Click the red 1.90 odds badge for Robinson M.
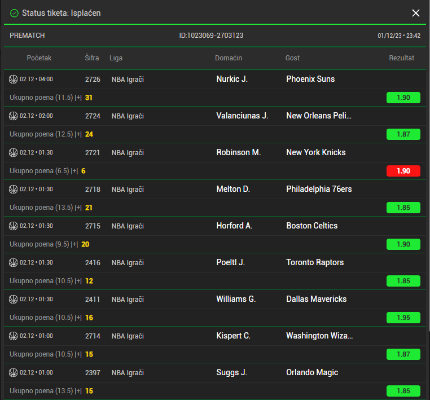Screen dimensions: 430x400 pos(403,171)
